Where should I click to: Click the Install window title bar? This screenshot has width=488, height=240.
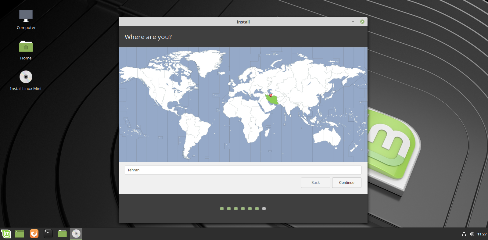pos(243,22)
